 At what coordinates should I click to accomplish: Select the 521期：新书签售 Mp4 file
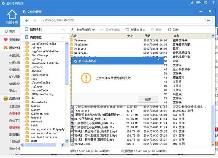point(140,139)
